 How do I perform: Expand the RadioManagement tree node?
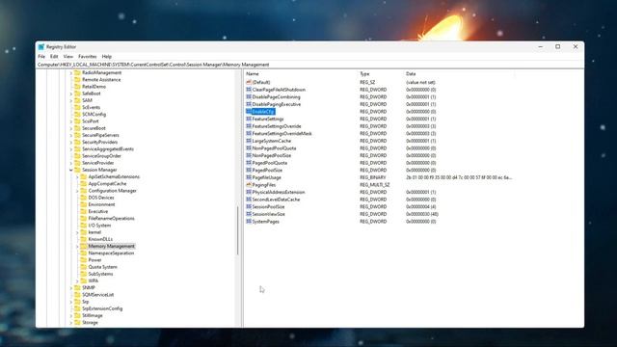coord(71,73)
